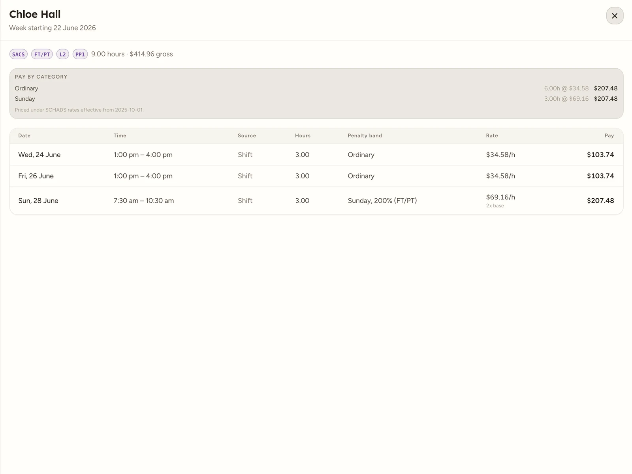Click the PP1 pay point badge

click(x=80, y=55)
